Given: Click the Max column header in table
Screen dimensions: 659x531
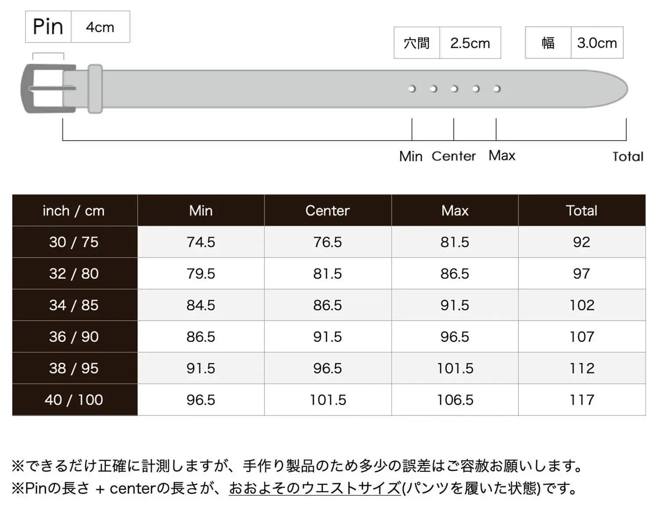Looking at the screenshot, I should pos(455,211).
